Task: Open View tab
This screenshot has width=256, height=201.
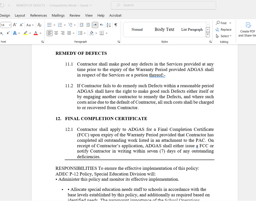Action: point(89,15)
